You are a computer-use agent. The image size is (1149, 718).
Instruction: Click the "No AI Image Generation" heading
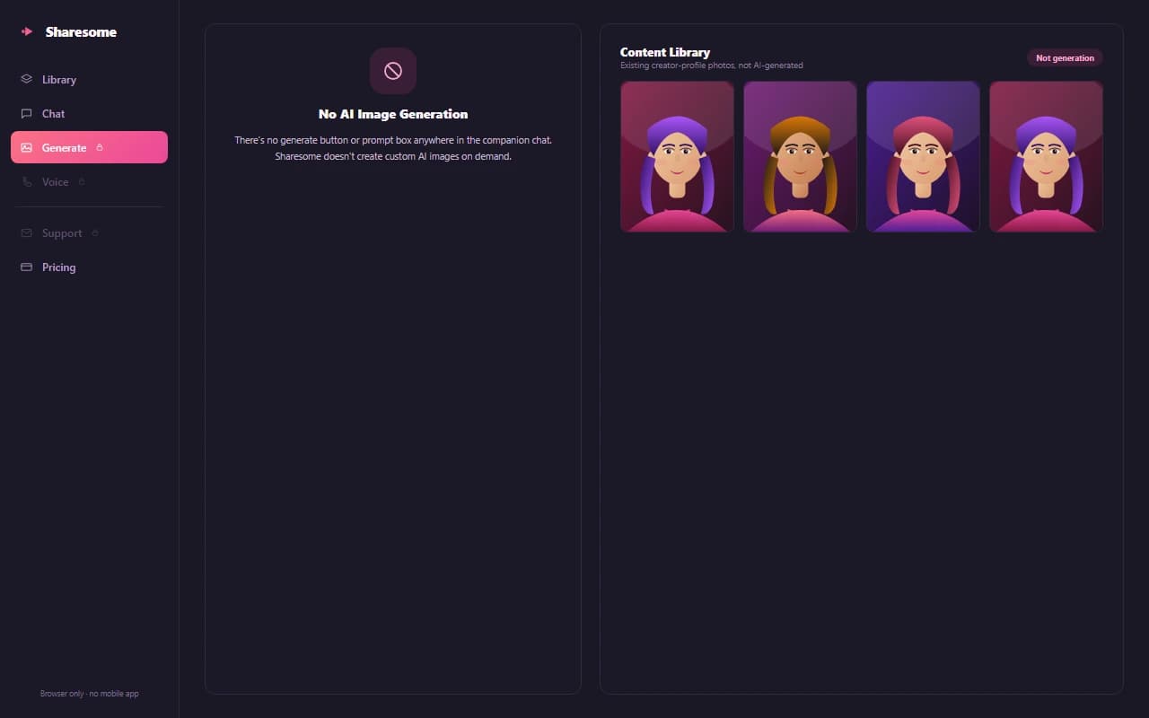(393, 114)
